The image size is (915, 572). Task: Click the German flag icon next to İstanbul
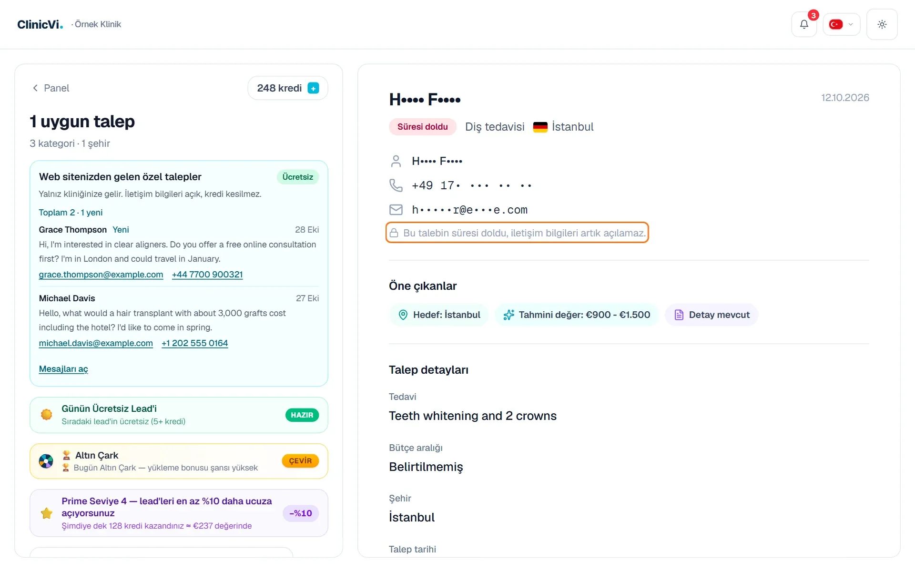(x=540, y=127)
